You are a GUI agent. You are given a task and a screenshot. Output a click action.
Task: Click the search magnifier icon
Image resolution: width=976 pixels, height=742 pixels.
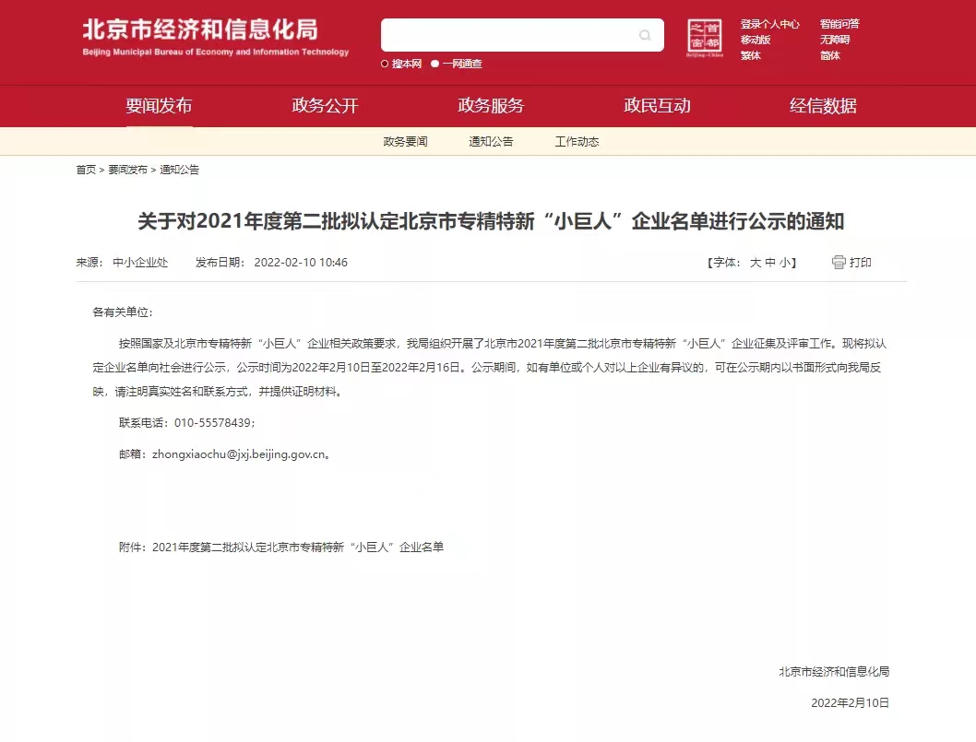pos(644,35)
